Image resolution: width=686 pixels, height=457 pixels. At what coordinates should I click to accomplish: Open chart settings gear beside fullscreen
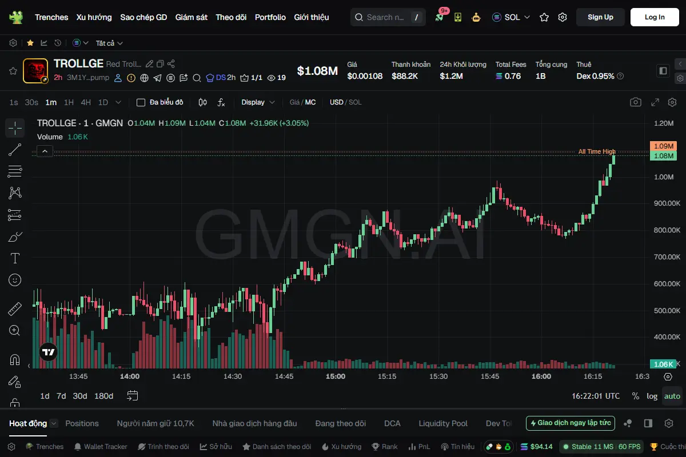[672, 102]
